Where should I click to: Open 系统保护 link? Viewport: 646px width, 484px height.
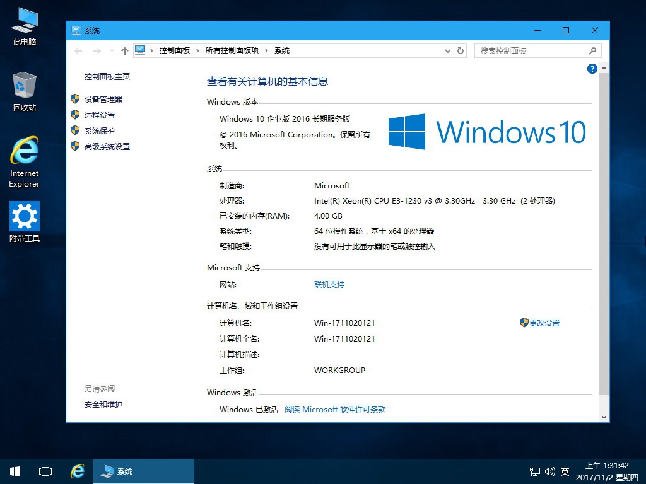click(100, 131)
